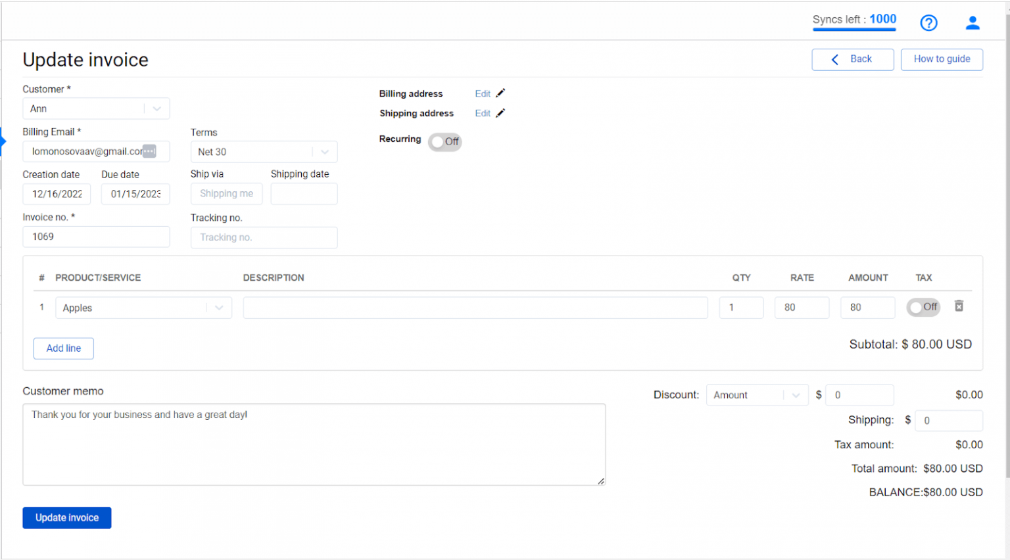The height and width of the screenshot is (560, 1010).
Task: Open the user profile icon
Action: pos(973,22)
